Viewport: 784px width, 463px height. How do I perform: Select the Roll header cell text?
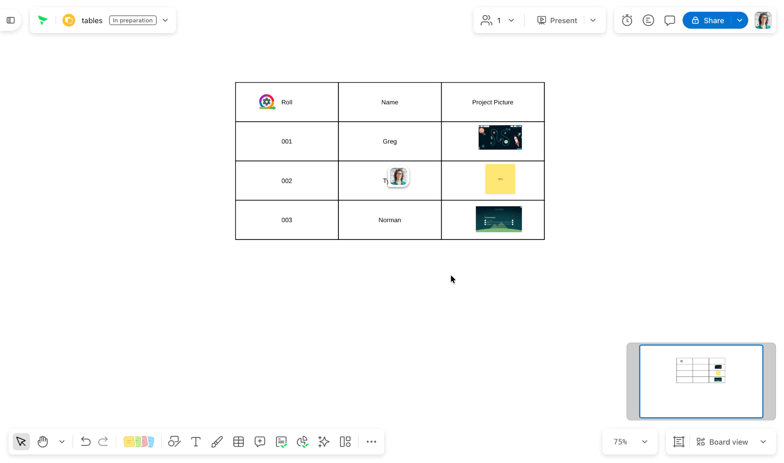[287, 102]
